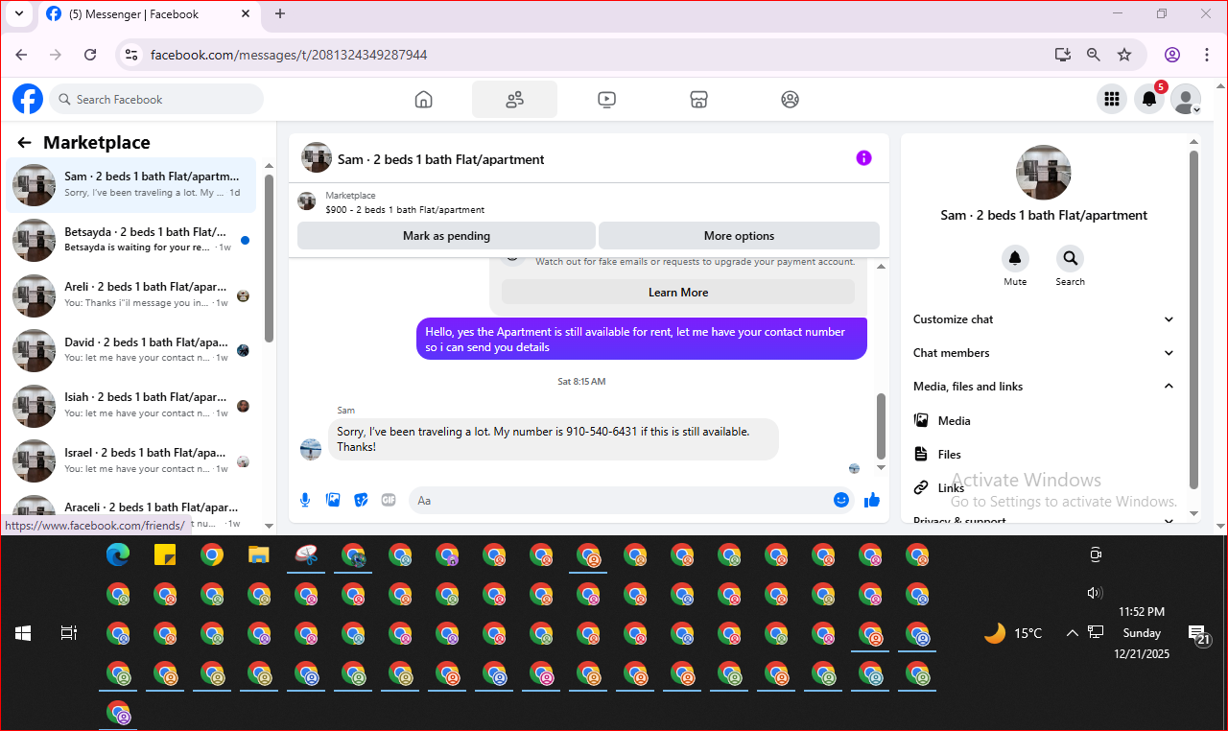View Sam's large profile picture in right panel
The width and height of the screenshot is (1228, 731).
pos(1043,173)
